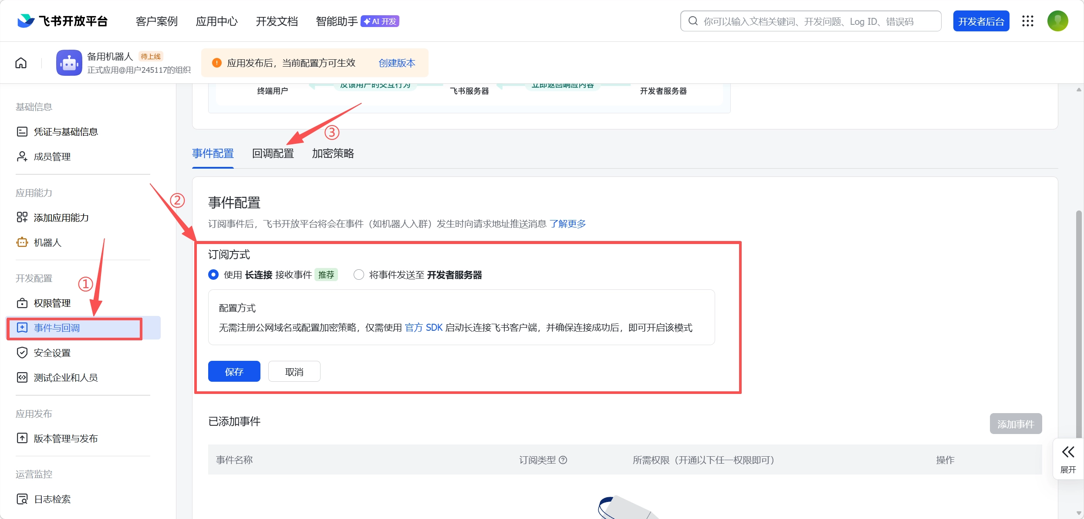This screenshot has height=519, width=1084.
Task: Click the home icon in breadcrumb bar
Action: pos(21,63)
